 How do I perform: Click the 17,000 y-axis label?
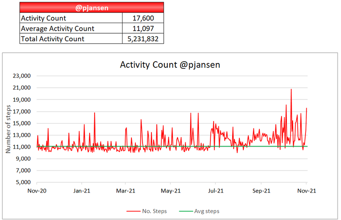(22, 112)
